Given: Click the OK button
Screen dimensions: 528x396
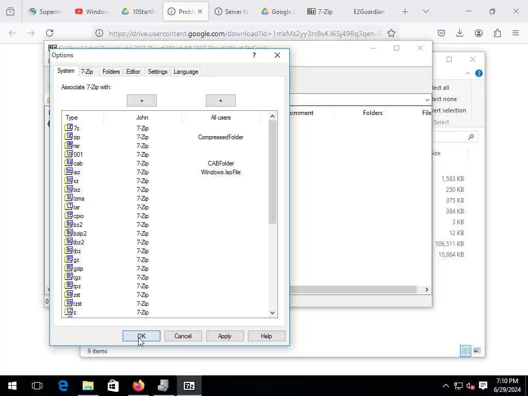Looking at the screenshot, I should [141, 336].
